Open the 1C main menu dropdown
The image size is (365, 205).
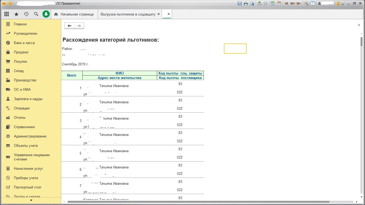point(10,3)
